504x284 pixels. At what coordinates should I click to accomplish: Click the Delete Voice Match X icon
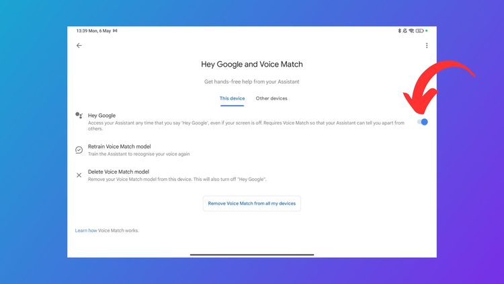click(79, 175)
